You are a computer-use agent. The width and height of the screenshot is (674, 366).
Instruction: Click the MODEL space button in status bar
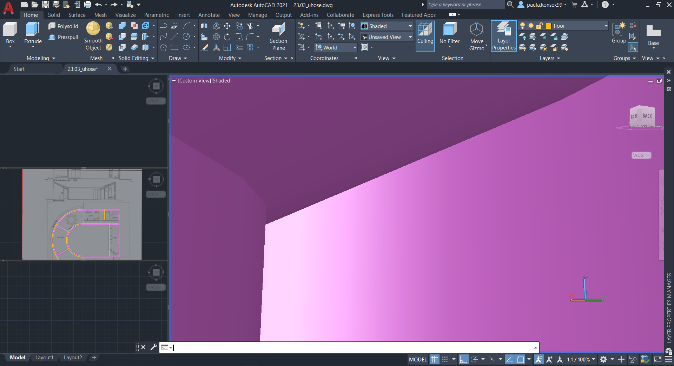coord(418,359)
